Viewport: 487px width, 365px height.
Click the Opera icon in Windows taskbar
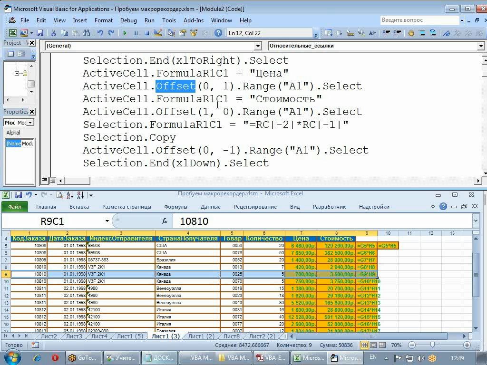55,357
